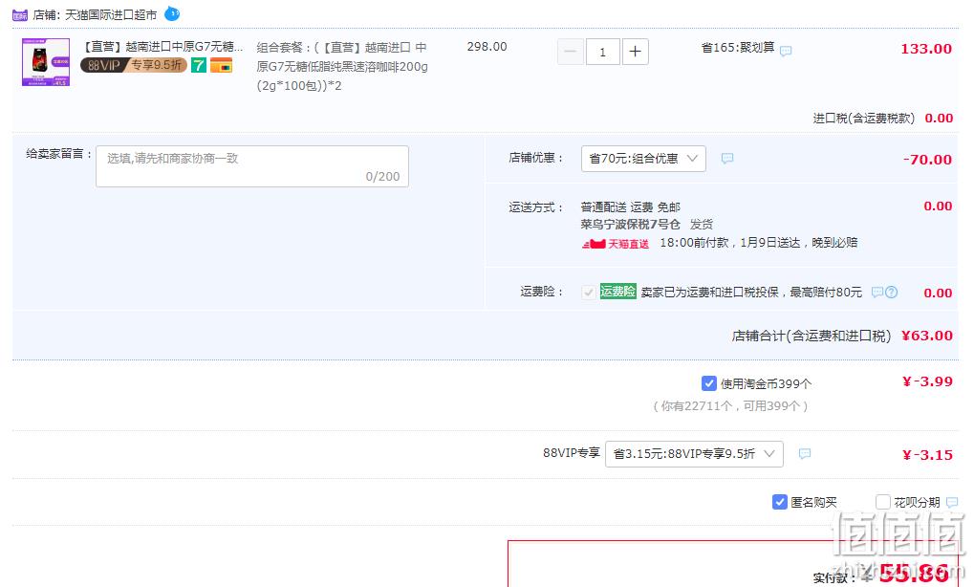Click the note icon beside 88VIP专享 dropdown
Image resolution: width=974 pixels, height=587 pixels.
click(x=805, y=454)
